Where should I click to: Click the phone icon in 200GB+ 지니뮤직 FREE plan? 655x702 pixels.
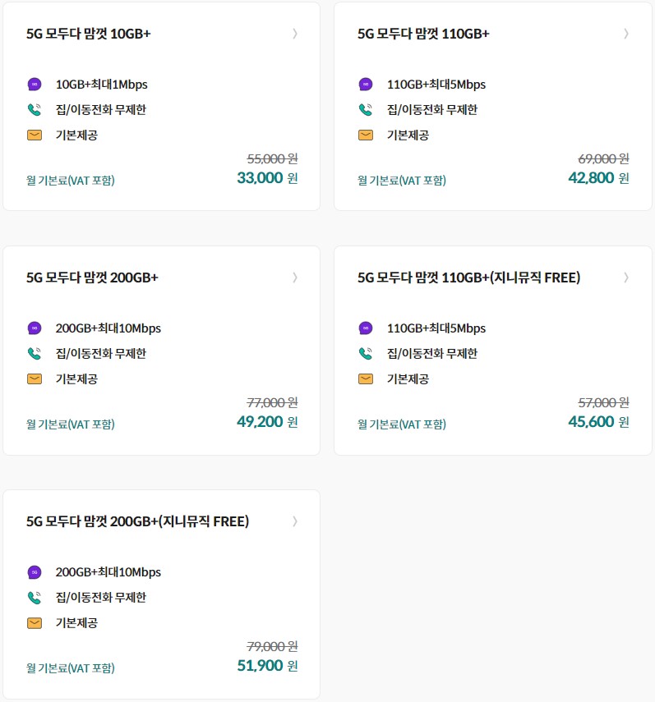(35, 597)
